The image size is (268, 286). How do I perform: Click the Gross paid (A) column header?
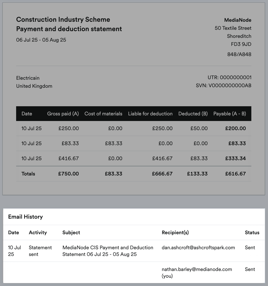click(x=63, y=114)
